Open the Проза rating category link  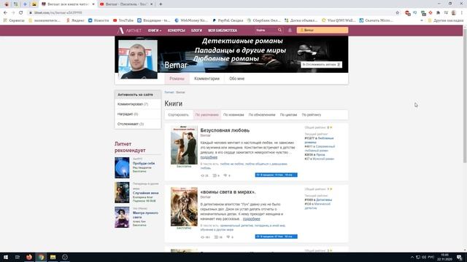tap(320, 155)
